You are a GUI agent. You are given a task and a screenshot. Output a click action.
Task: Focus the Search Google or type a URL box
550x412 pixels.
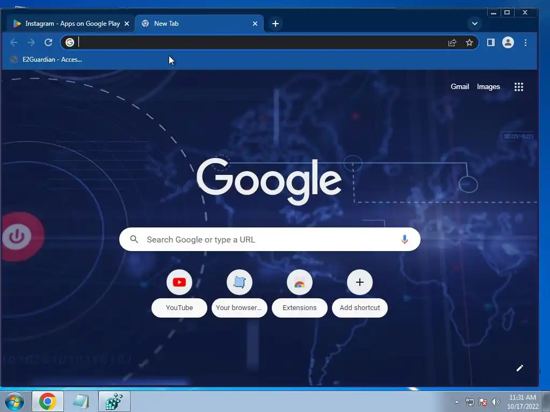click(270, 239)
